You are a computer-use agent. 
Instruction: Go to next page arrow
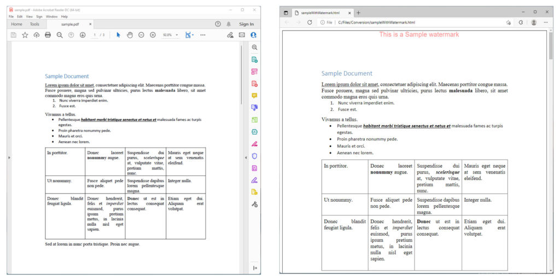point(83,35)
